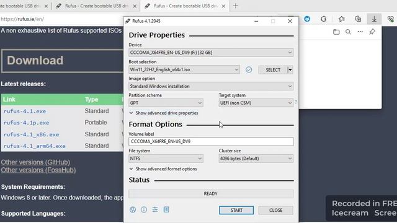
Task: Download rufus-4.1p.exe portable link
Action: 26,123
